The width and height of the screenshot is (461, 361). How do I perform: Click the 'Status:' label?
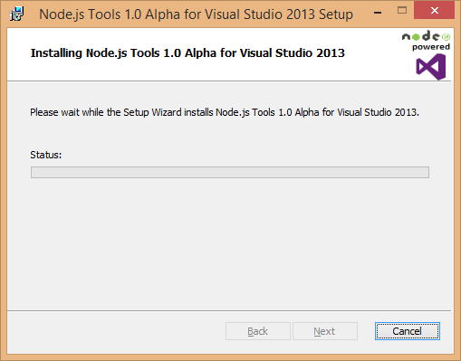coord(46,155)
